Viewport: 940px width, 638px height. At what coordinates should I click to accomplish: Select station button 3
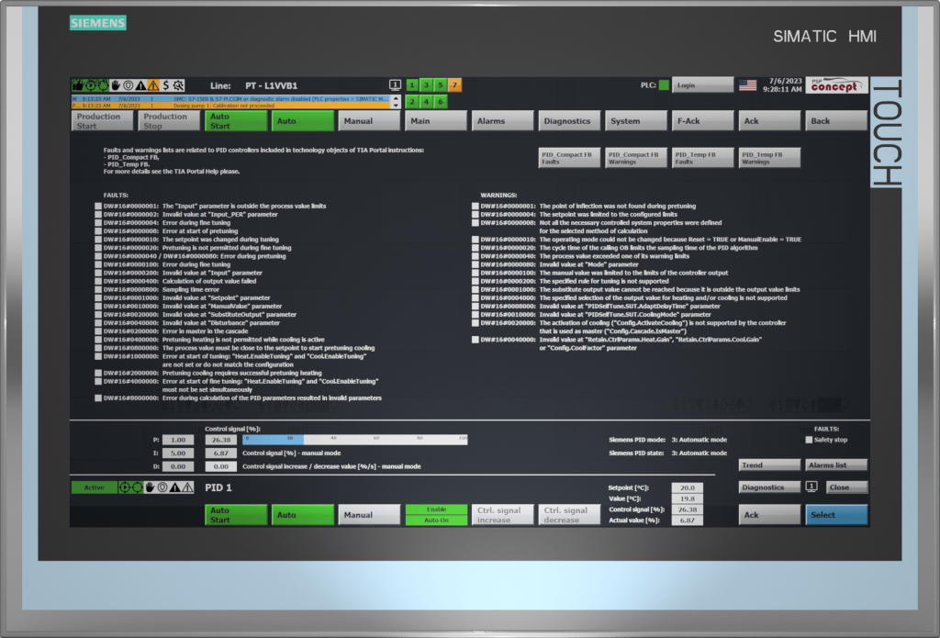coord(426,85)
